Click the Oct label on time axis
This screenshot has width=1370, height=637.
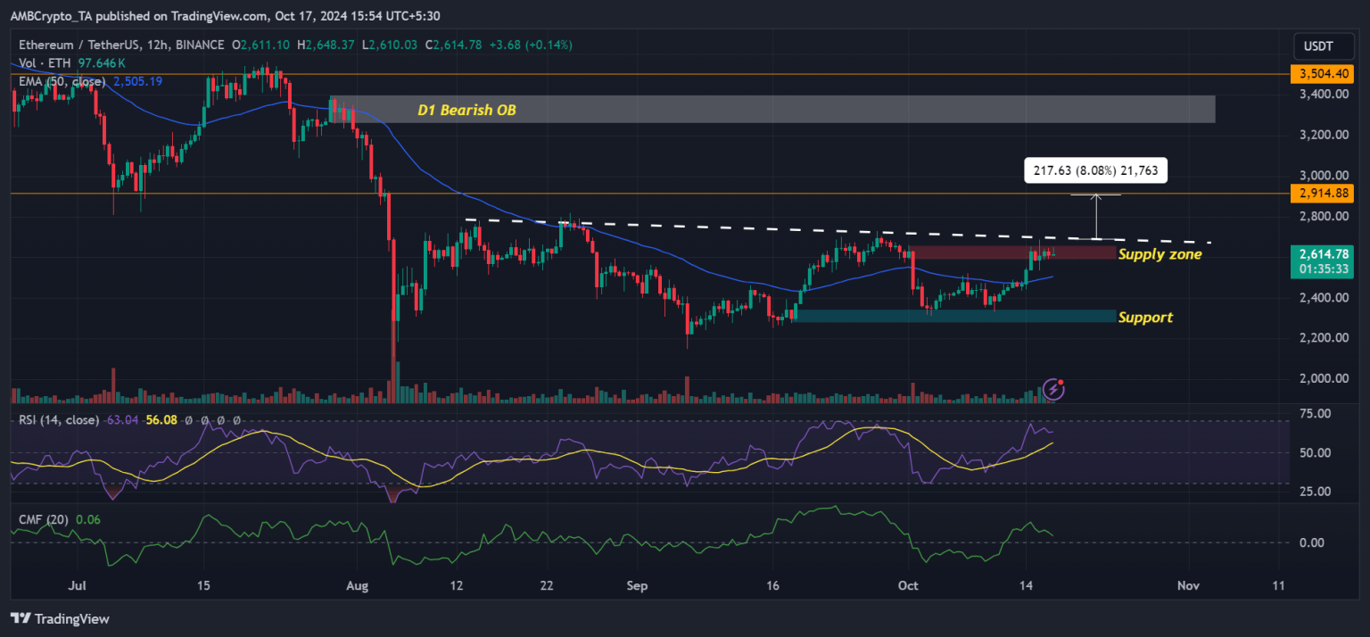coord(908,585)
